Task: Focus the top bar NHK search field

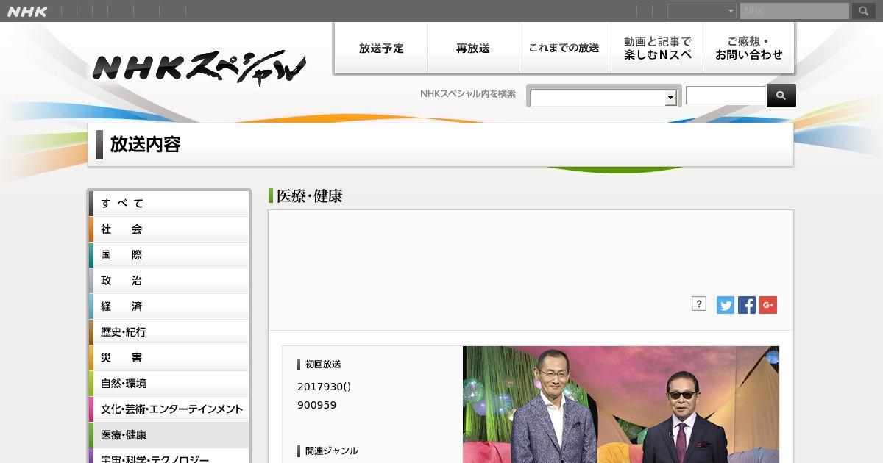Action: click(795, 11)
